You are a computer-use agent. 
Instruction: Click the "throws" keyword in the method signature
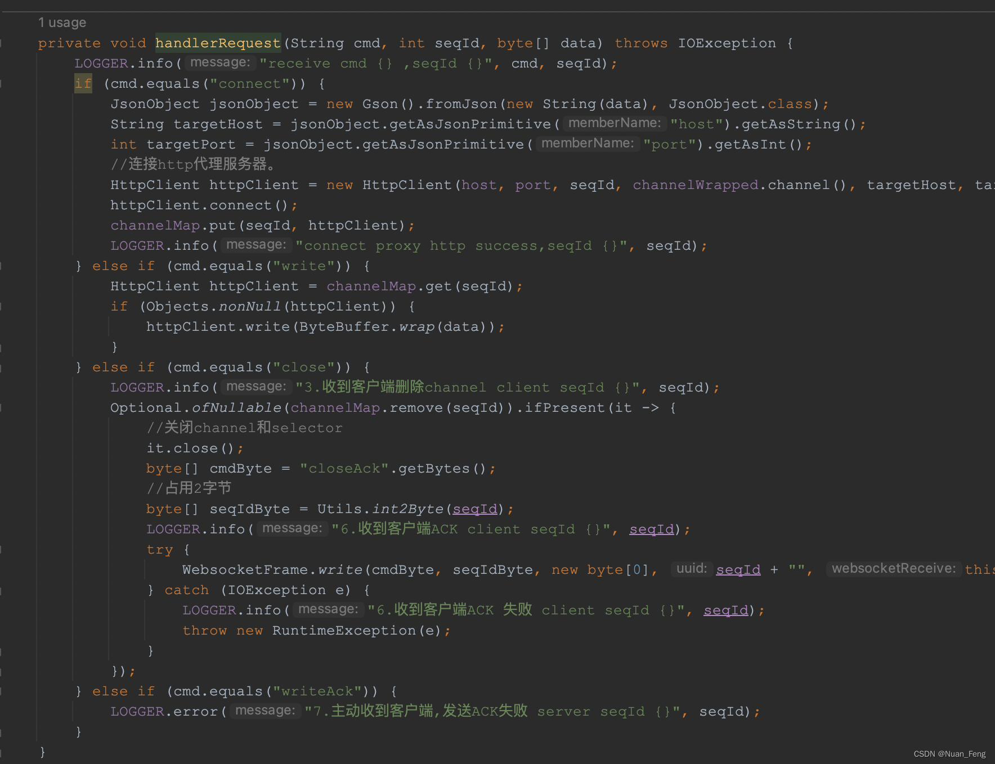(x=641, y=43)
